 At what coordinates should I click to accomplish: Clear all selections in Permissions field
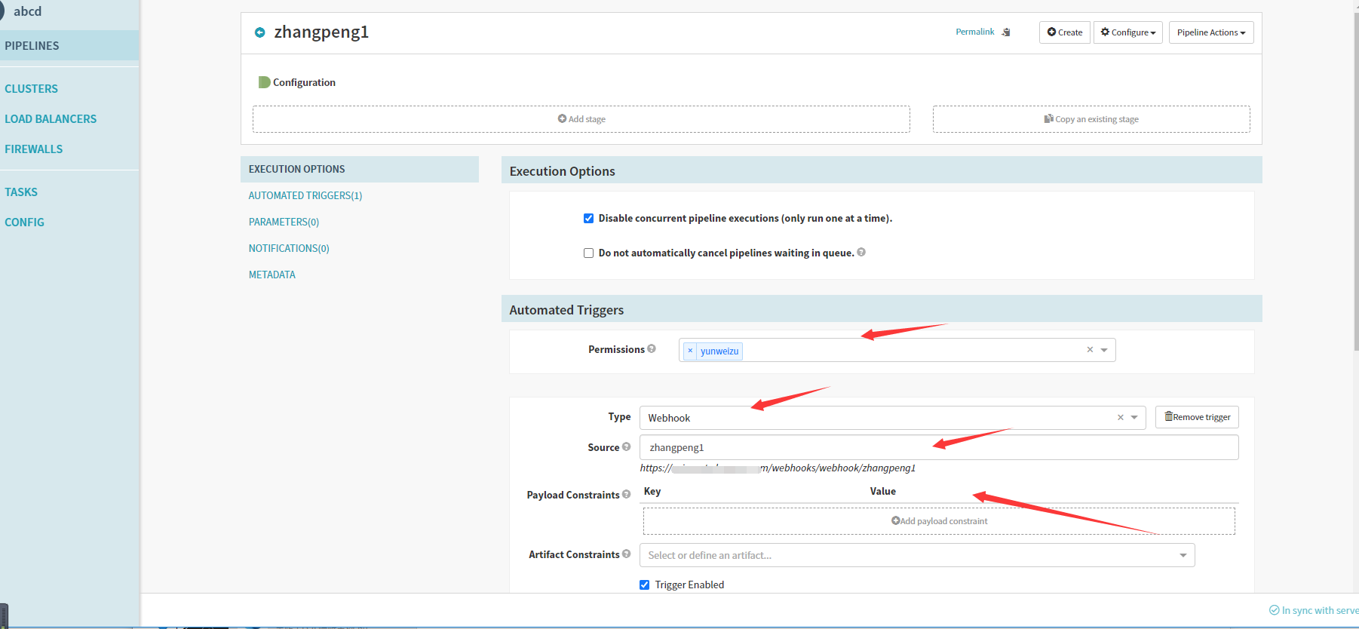pos(1090,350)
